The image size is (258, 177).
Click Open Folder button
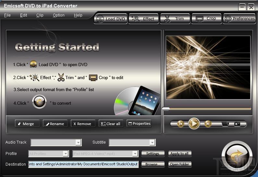tap(180, 164)
